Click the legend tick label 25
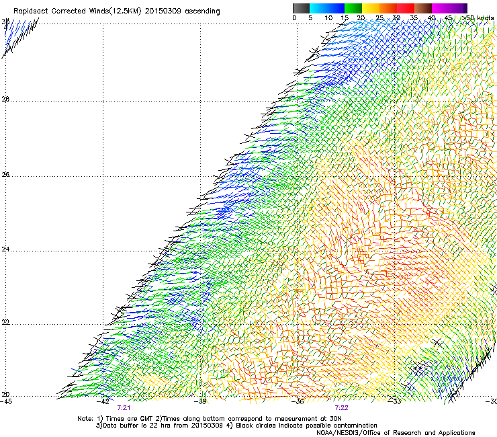 click(379, 18)
